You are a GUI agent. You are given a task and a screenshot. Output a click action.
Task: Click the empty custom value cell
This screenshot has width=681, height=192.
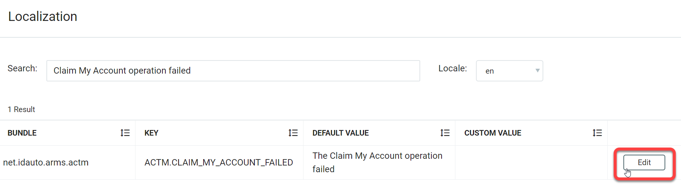(531, 162)
